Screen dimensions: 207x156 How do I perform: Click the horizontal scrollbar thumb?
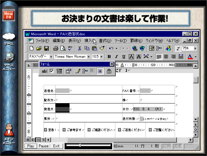(122, 140)
